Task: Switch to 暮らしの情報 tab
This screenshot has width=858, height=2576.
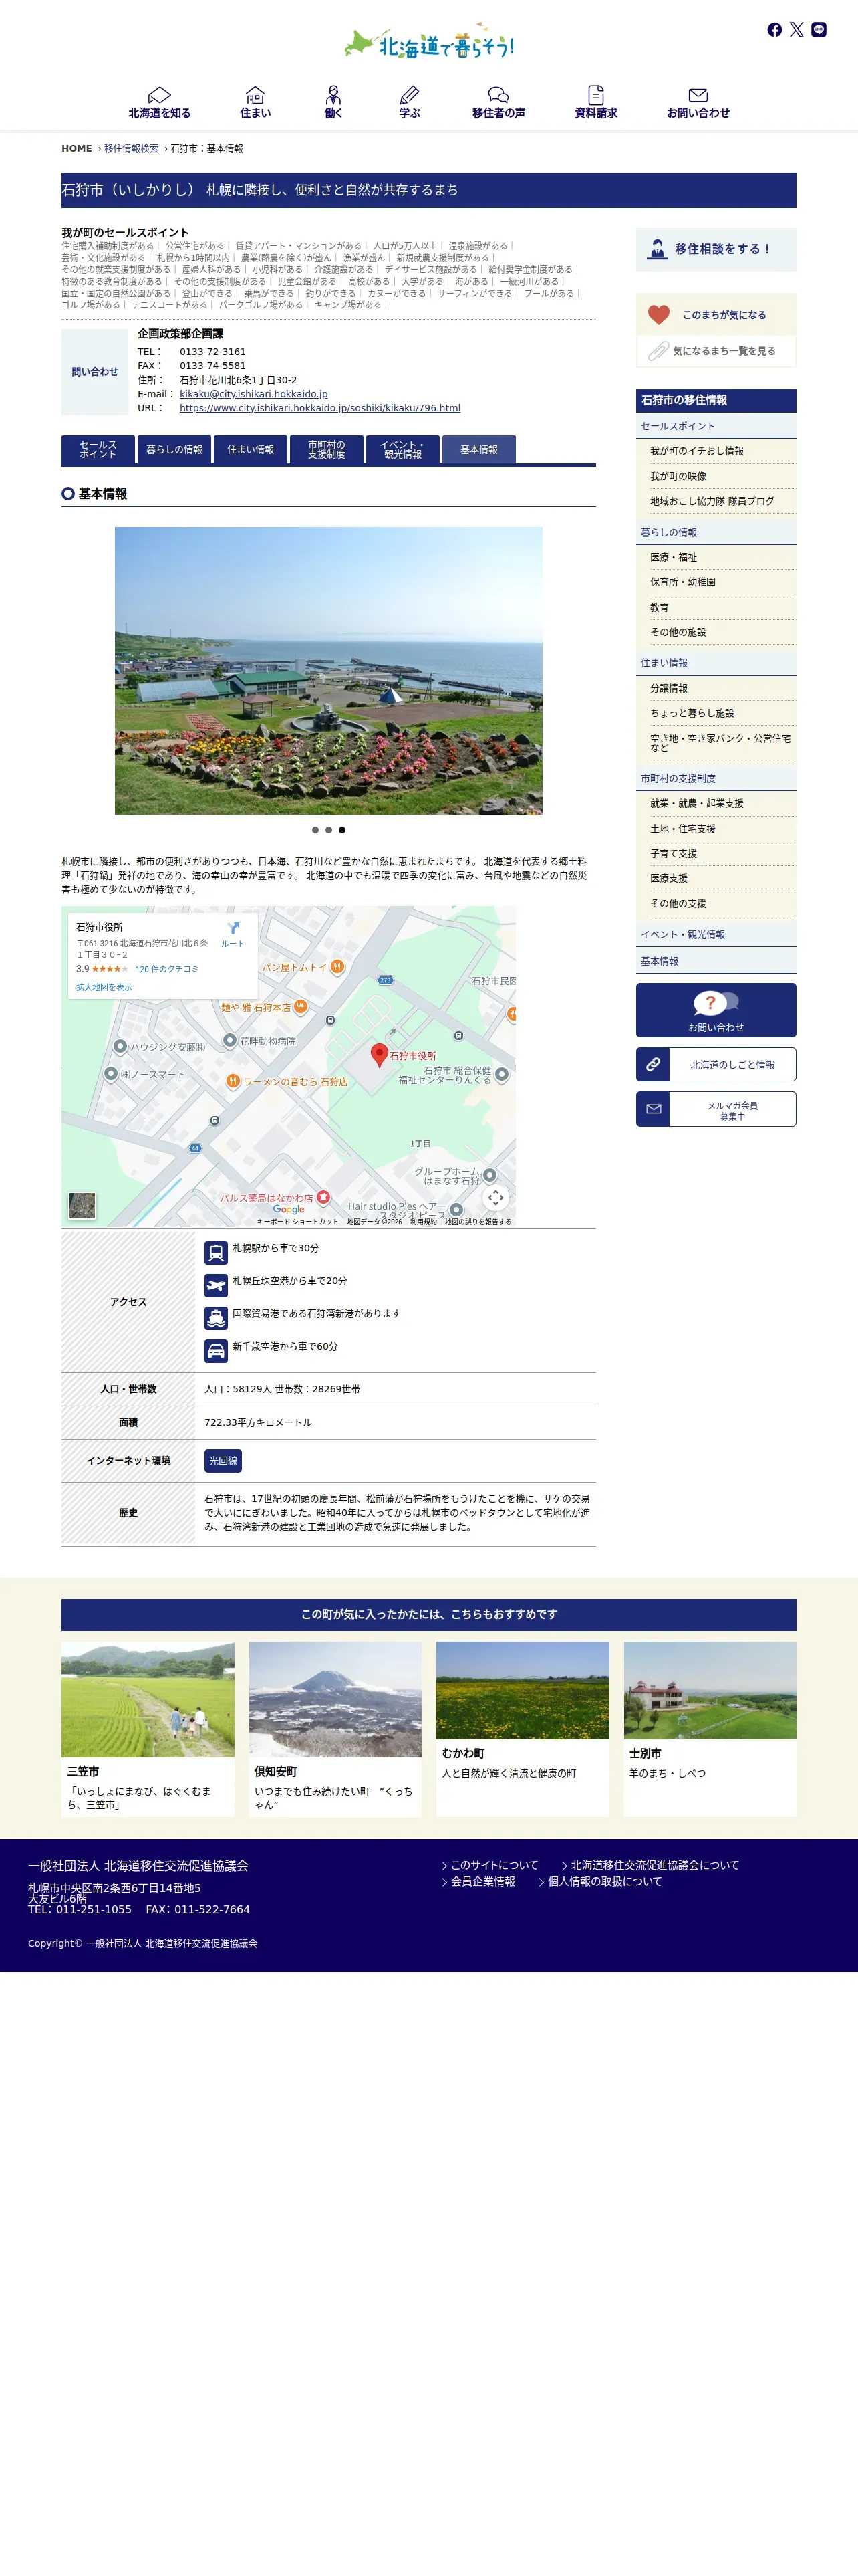Action: click(x=175, y=450)
